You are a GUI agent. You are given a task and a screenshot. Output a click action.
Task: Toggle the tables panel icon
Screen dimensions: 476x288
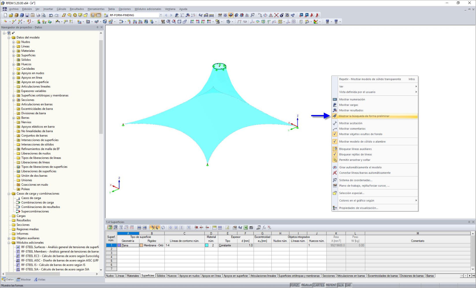pos(99,15)
